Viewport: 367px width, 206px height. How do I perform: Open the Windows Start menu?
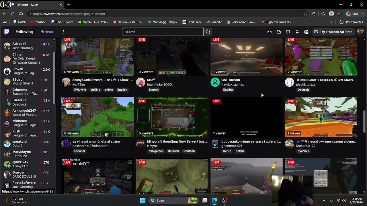click(x=143, y=201)
